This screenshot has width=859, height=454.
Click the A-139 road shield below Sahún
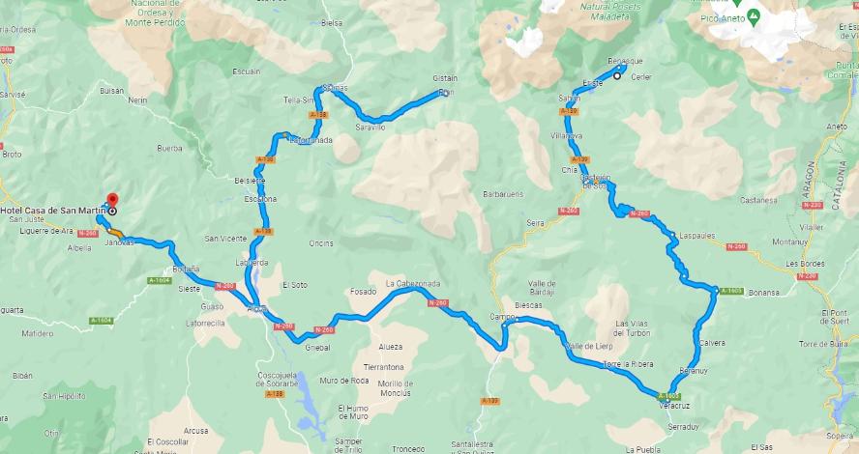tap(569, 111)
